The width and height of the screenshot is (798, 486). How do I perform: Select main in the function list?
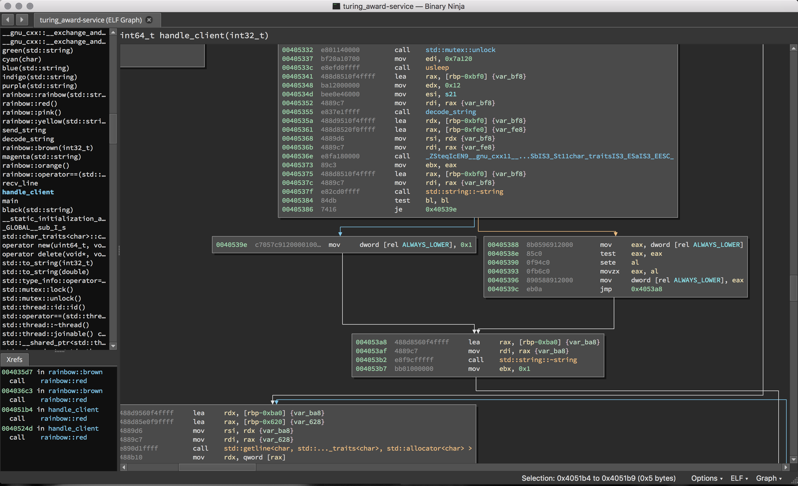[x=10, y=201]
